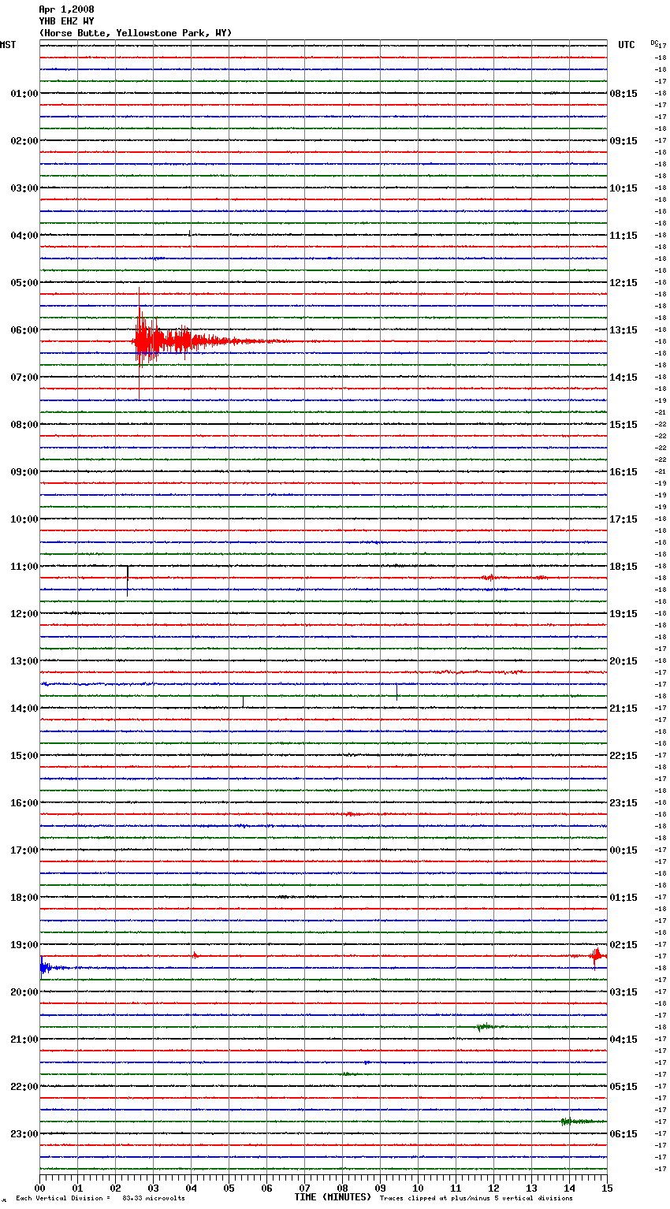Click the 04:15 UTC time label
This screenshot has height=1209, width=670.
623,1040
